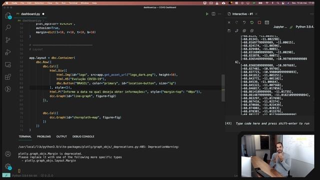Open the Run menu
This screenshot has width=320, height=180.
pyautogui.click(x=63, y=3)
